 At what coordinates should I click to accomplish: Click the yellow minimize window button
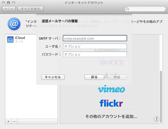pos(9,3)
